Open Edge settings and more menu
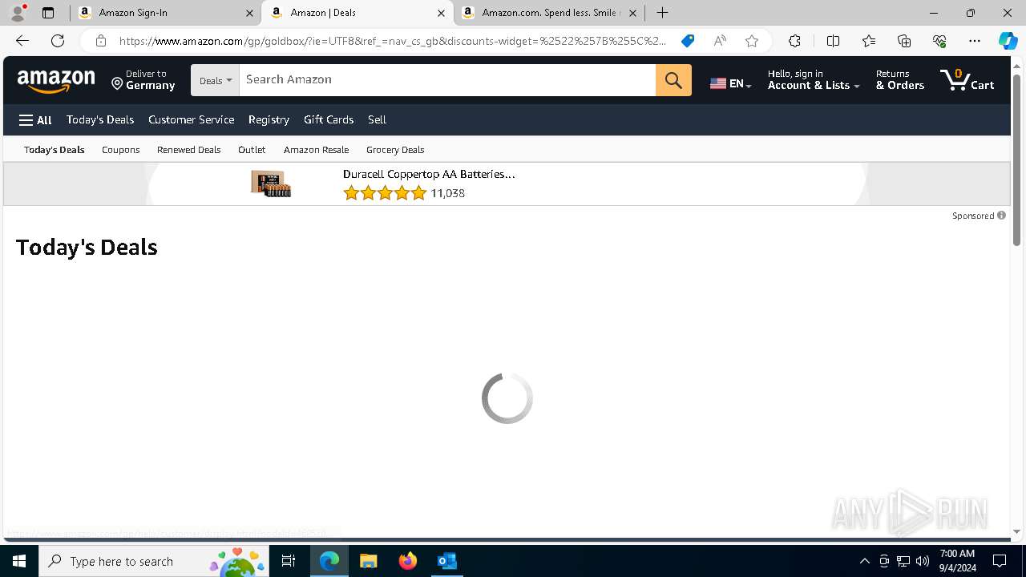Viewport: 1026px width, 577px height. (x=975, y=41)
